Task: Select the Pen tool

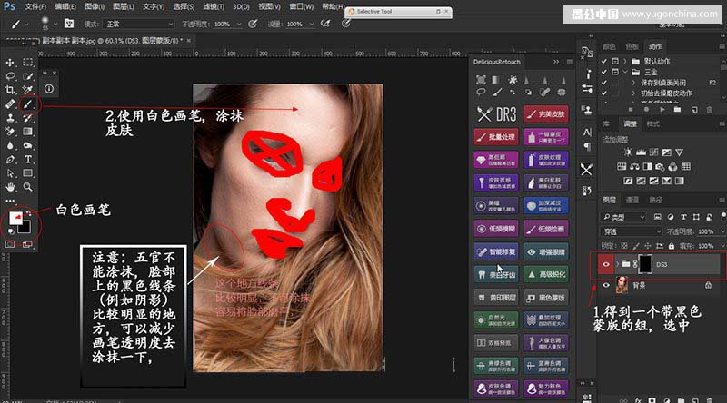Action: pyautogui.click(x=10, y=160)
